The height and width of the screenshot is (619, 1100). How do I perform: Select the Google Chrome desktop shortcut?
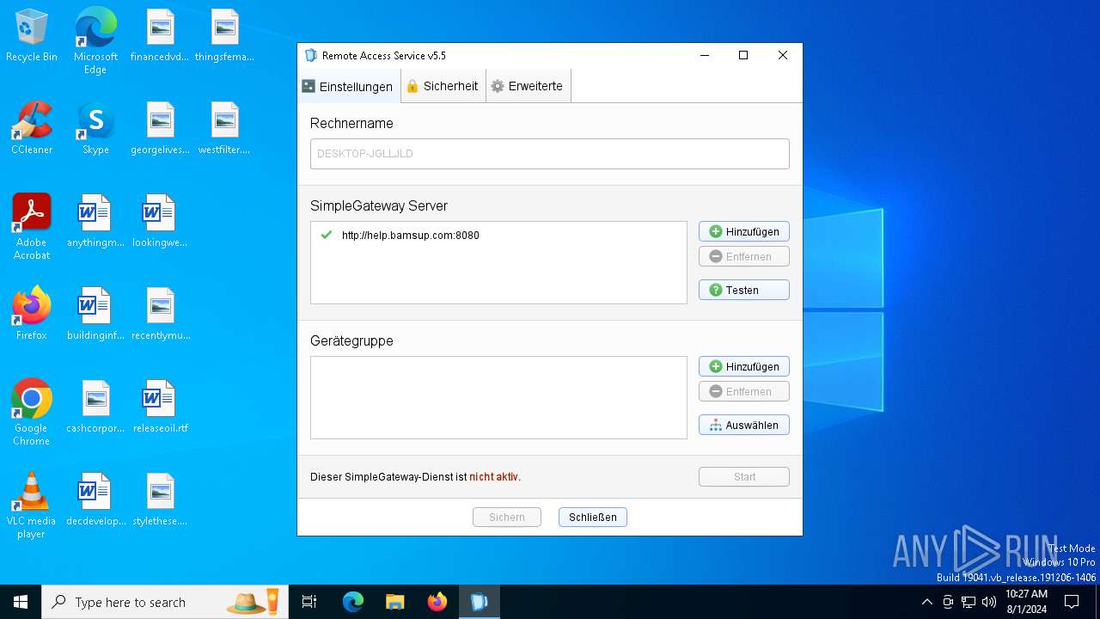[32, 413]
